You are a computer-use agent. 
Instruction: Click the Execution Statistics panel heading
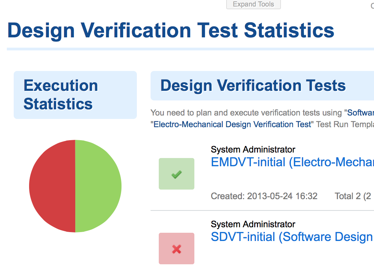[61, 95]
